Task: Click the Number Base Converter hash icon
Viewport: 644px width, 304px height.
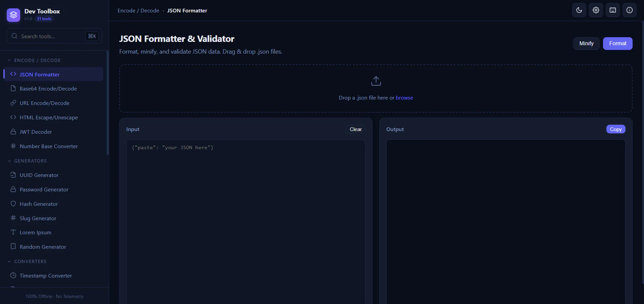Action: click(13, 146)
